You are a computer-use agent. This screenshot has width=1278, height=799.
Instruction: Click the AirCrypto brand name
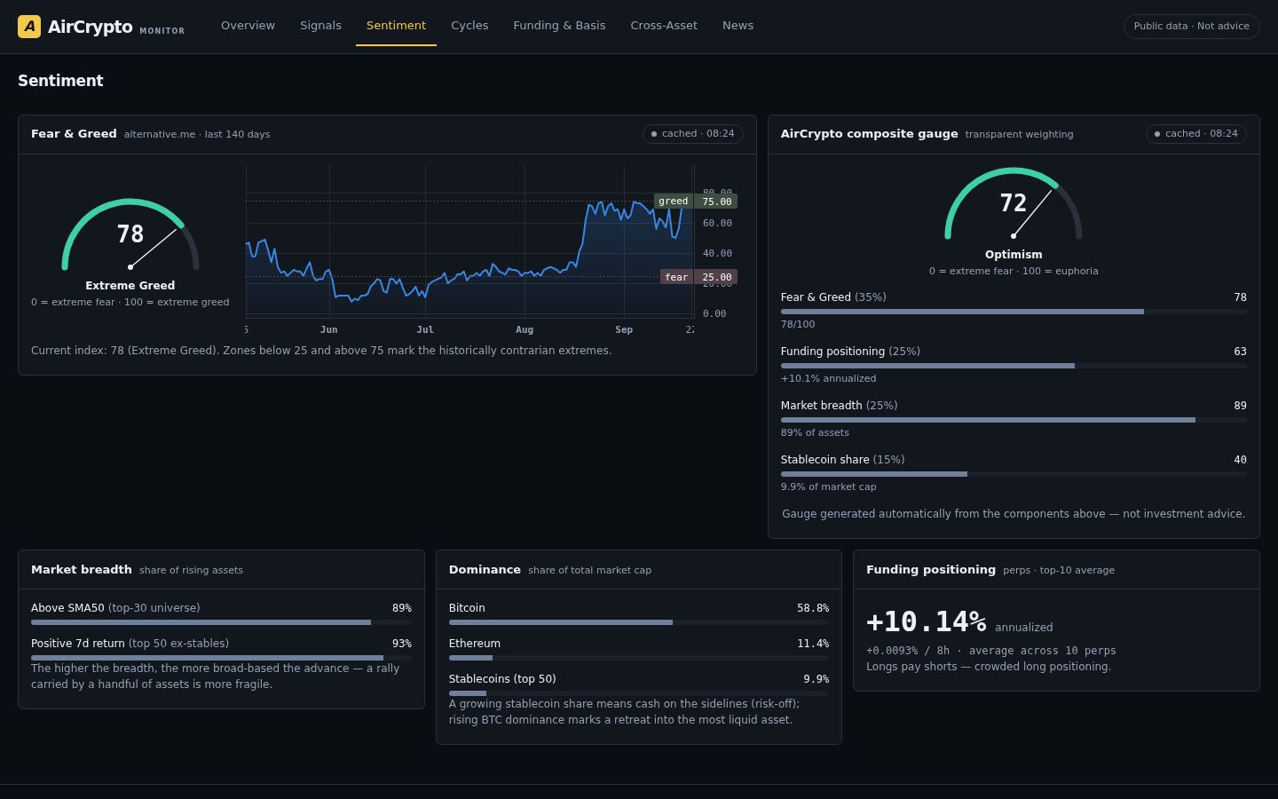pyautogui.click(x=90, y=27)
